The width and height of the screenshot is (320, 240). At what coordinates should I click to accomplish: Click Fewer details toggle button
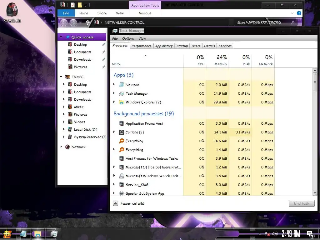tap(128, 203)
